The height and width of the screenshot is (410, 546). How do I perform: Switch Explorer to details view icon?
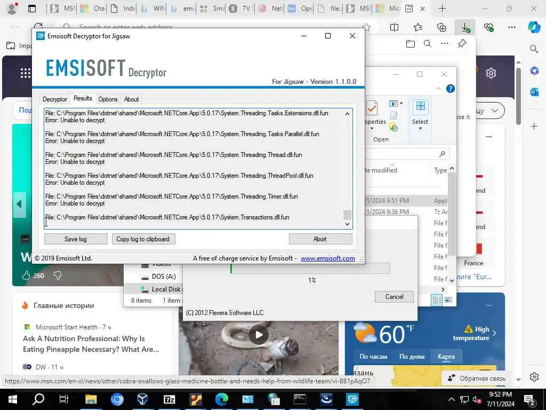437,300
